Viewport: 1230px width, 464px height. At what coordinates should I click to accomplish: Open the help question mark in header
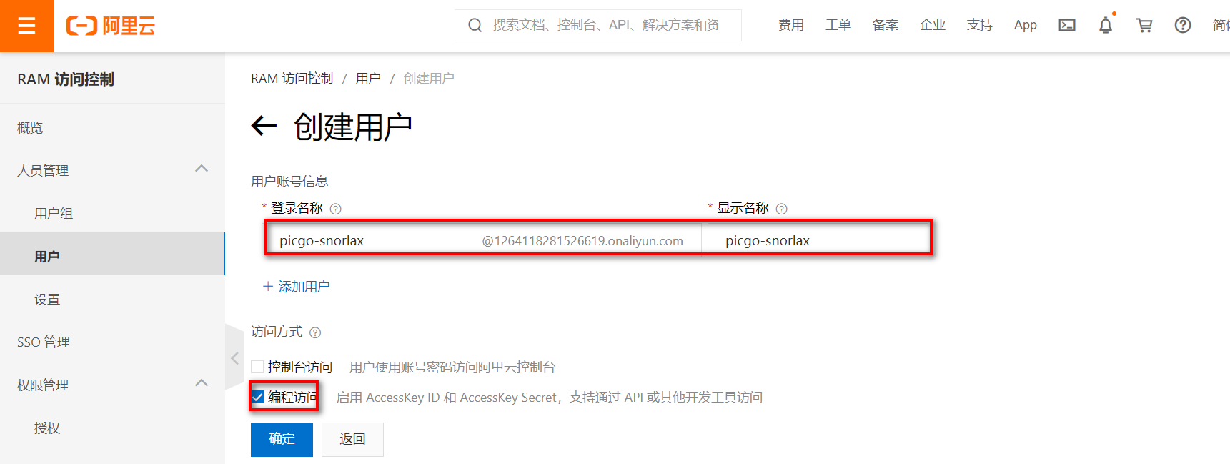pos(1183,25)
